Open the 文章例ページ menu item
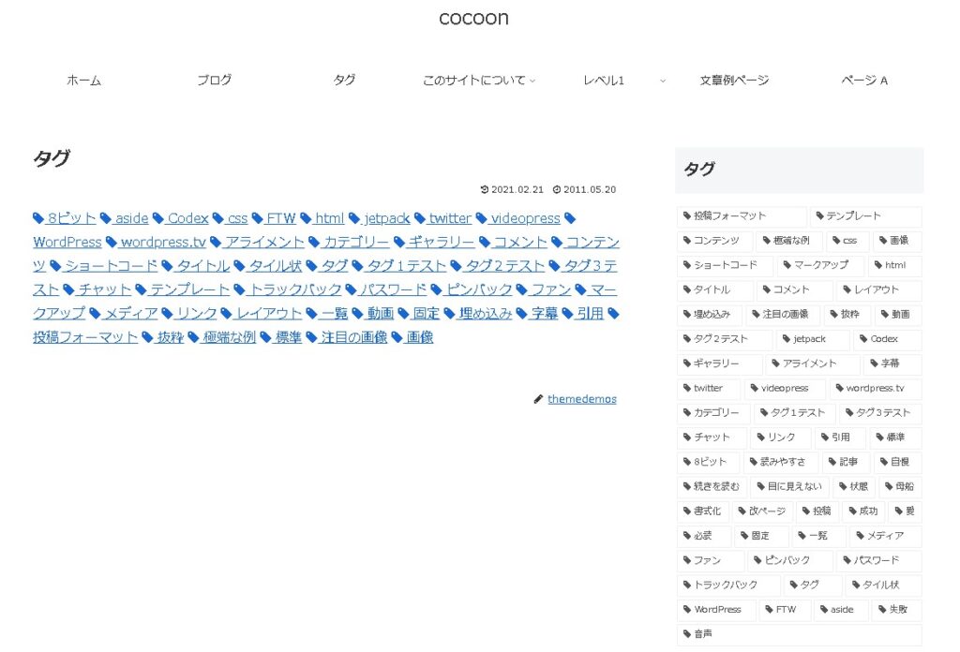Screen dimensions: 960x652 click(x=734, y=81)
